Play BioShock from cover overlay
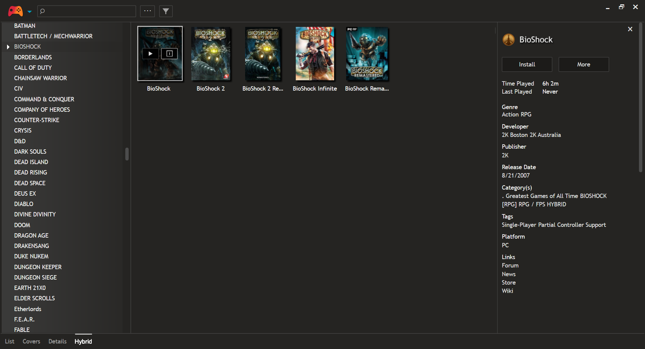This screenshot has height=349, width=645. tap(150, 54)
